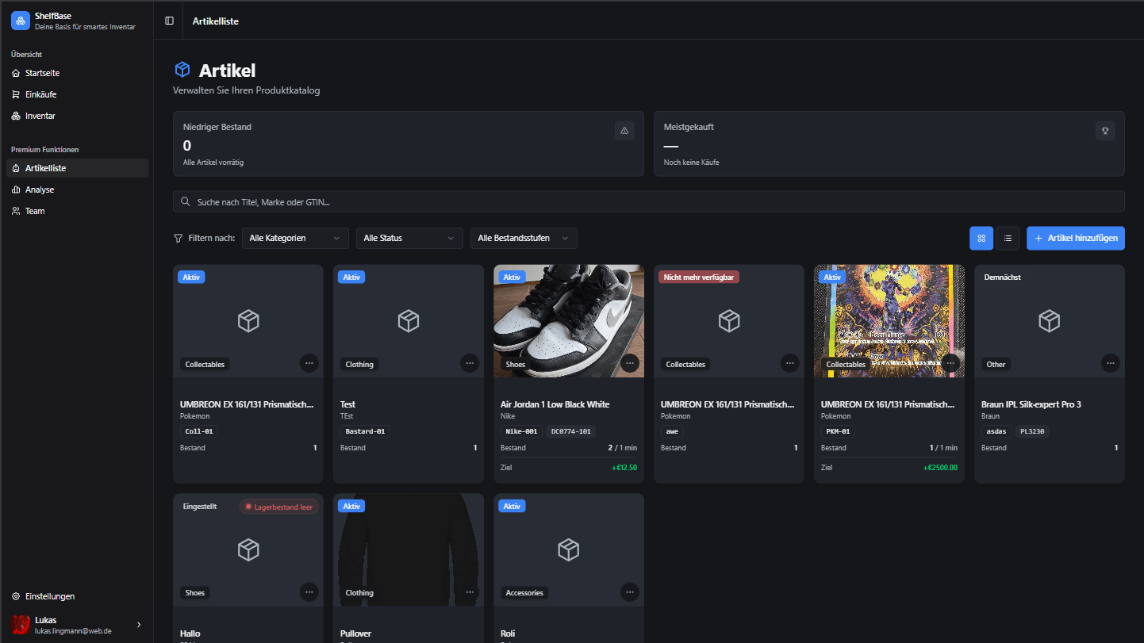Open the Alle Bestandsstufen dropdown
This screenshot has height=643, width=1144.
click(x=523, y=238)
